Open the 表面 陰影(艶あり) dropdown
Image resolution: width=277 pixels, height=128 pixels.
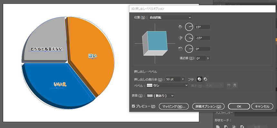pyautogui.click(x=160, y=96)
